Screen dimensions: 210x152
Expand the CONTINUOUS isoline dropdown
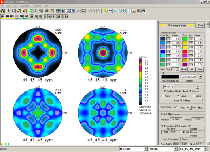200,77
